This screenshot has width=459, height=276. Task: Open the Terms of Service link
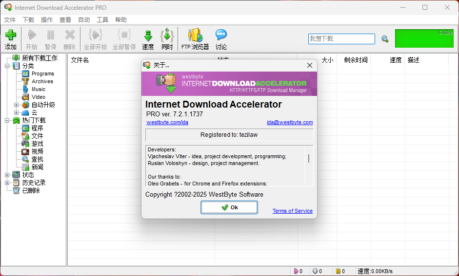click(x=293, y=211)
